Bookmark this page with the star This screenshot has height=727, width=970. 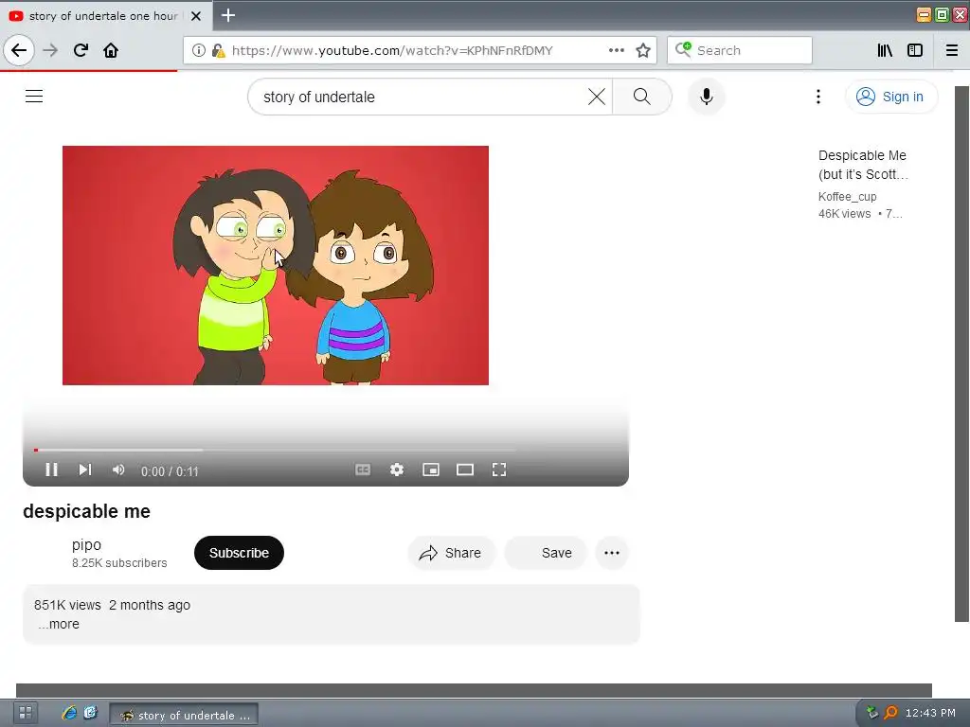643,50
